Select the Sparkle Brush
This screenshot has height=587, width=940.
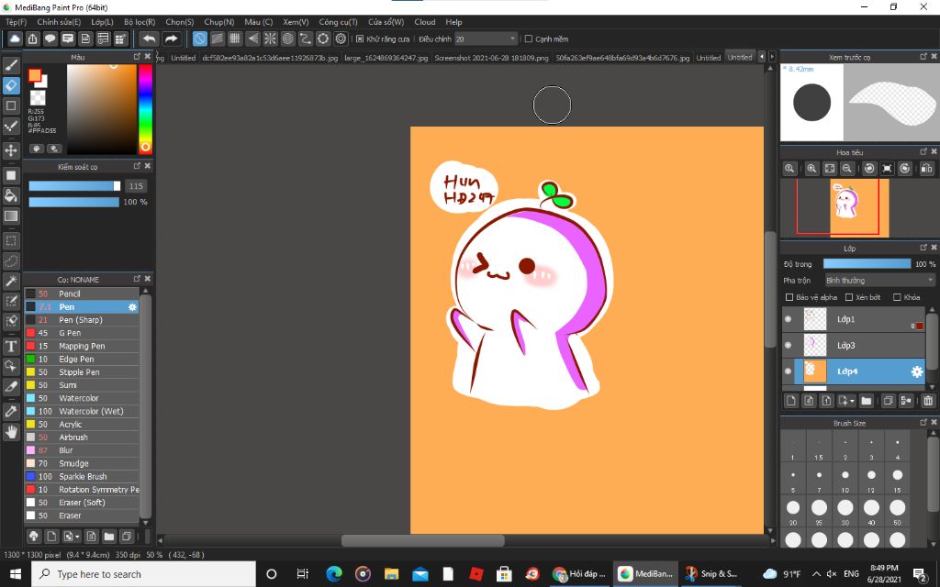click(82, 477)
